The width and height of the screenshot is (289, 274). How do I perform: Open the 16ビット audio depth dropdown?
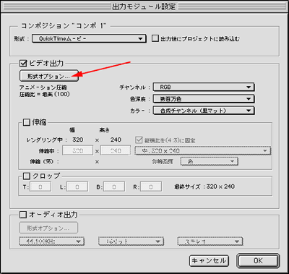coord(131,241)
